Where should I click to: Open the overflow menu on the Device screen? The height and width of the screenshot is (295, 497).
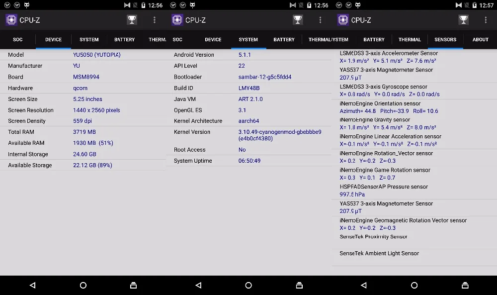click(155, 20)
